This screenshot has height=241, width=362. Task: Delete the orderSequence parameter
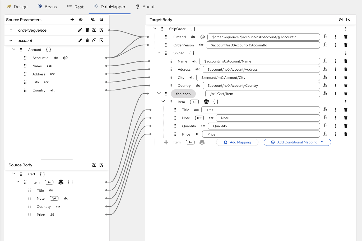[x=87, y=30]
